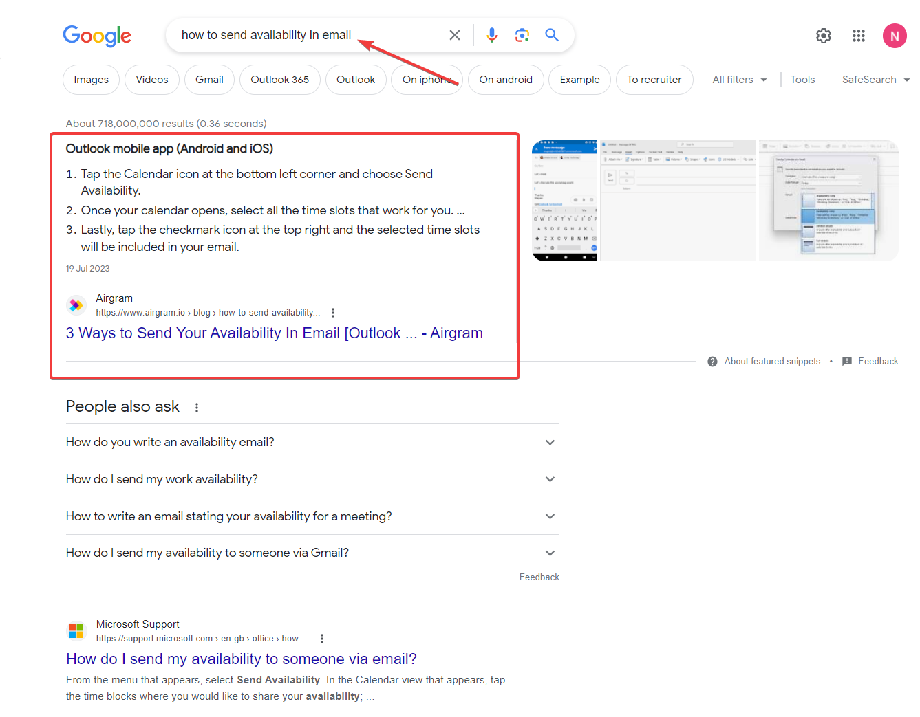Click the magnifier search button
Image resolution: width=920 pixels, height=717 pixels.
552,35
